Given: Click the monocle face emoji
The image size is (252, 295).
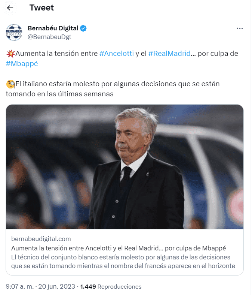Looking at the screenshot, I should (x=10, y=84).
